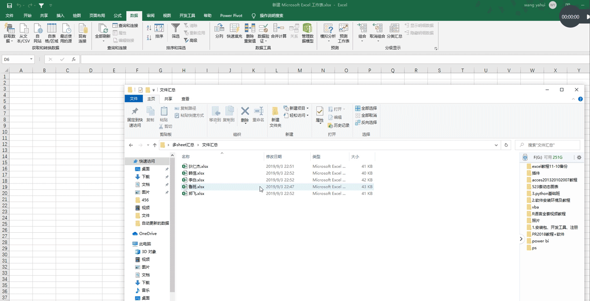Click 新建文件夹 (New Folder) icon in Explorer

click(x=275, y=117)
